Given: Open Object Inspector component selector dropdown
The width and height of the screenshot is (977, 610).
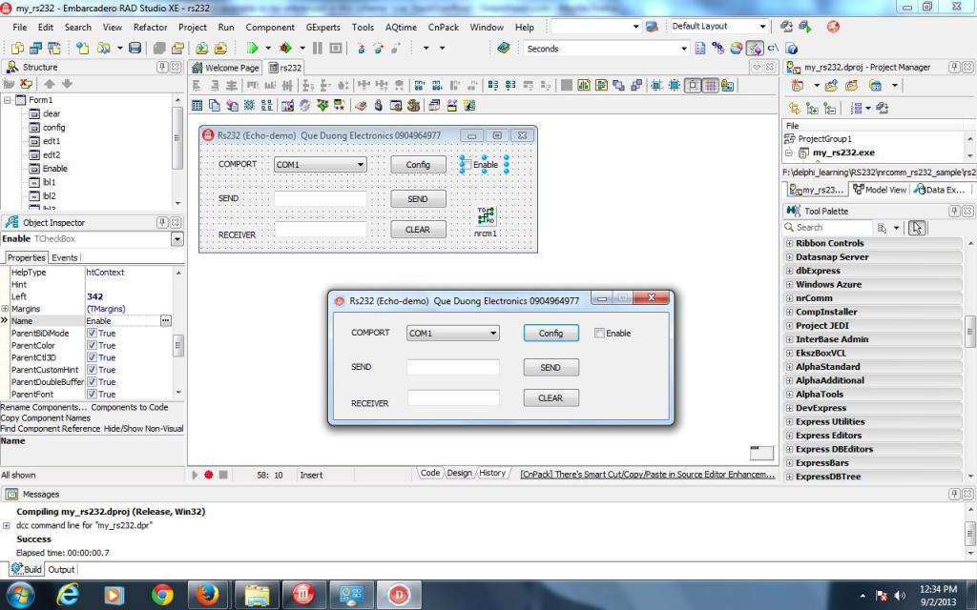Looking at the screenshot, I should (177, 239).
